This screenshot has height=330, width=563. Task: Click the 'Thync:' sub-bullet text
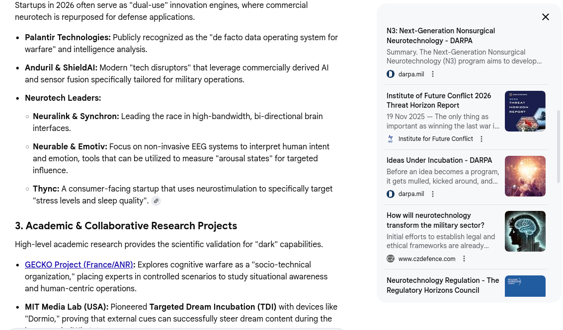(x=46, y=189)
